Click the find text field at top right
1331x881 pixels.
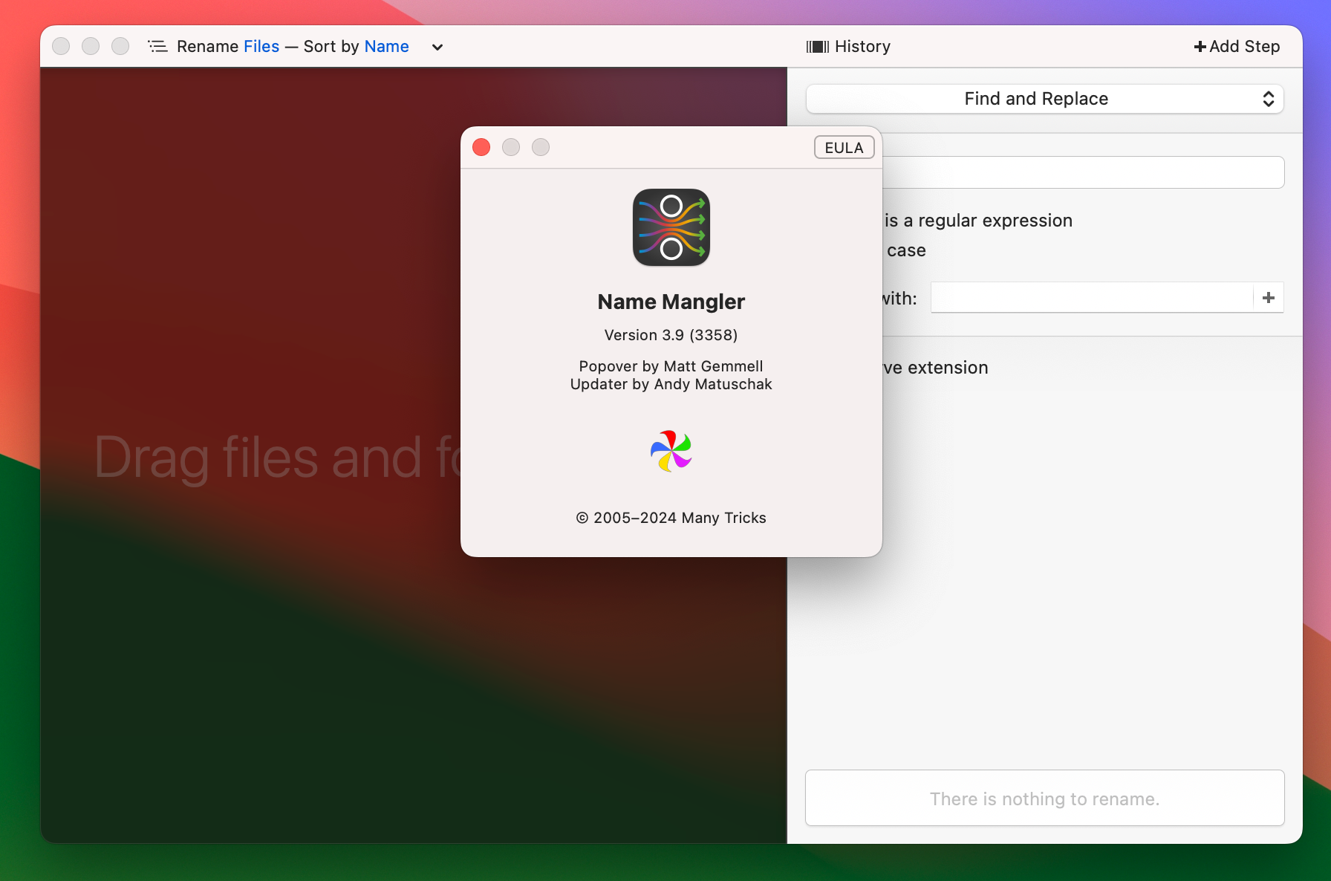[1077, 172]
